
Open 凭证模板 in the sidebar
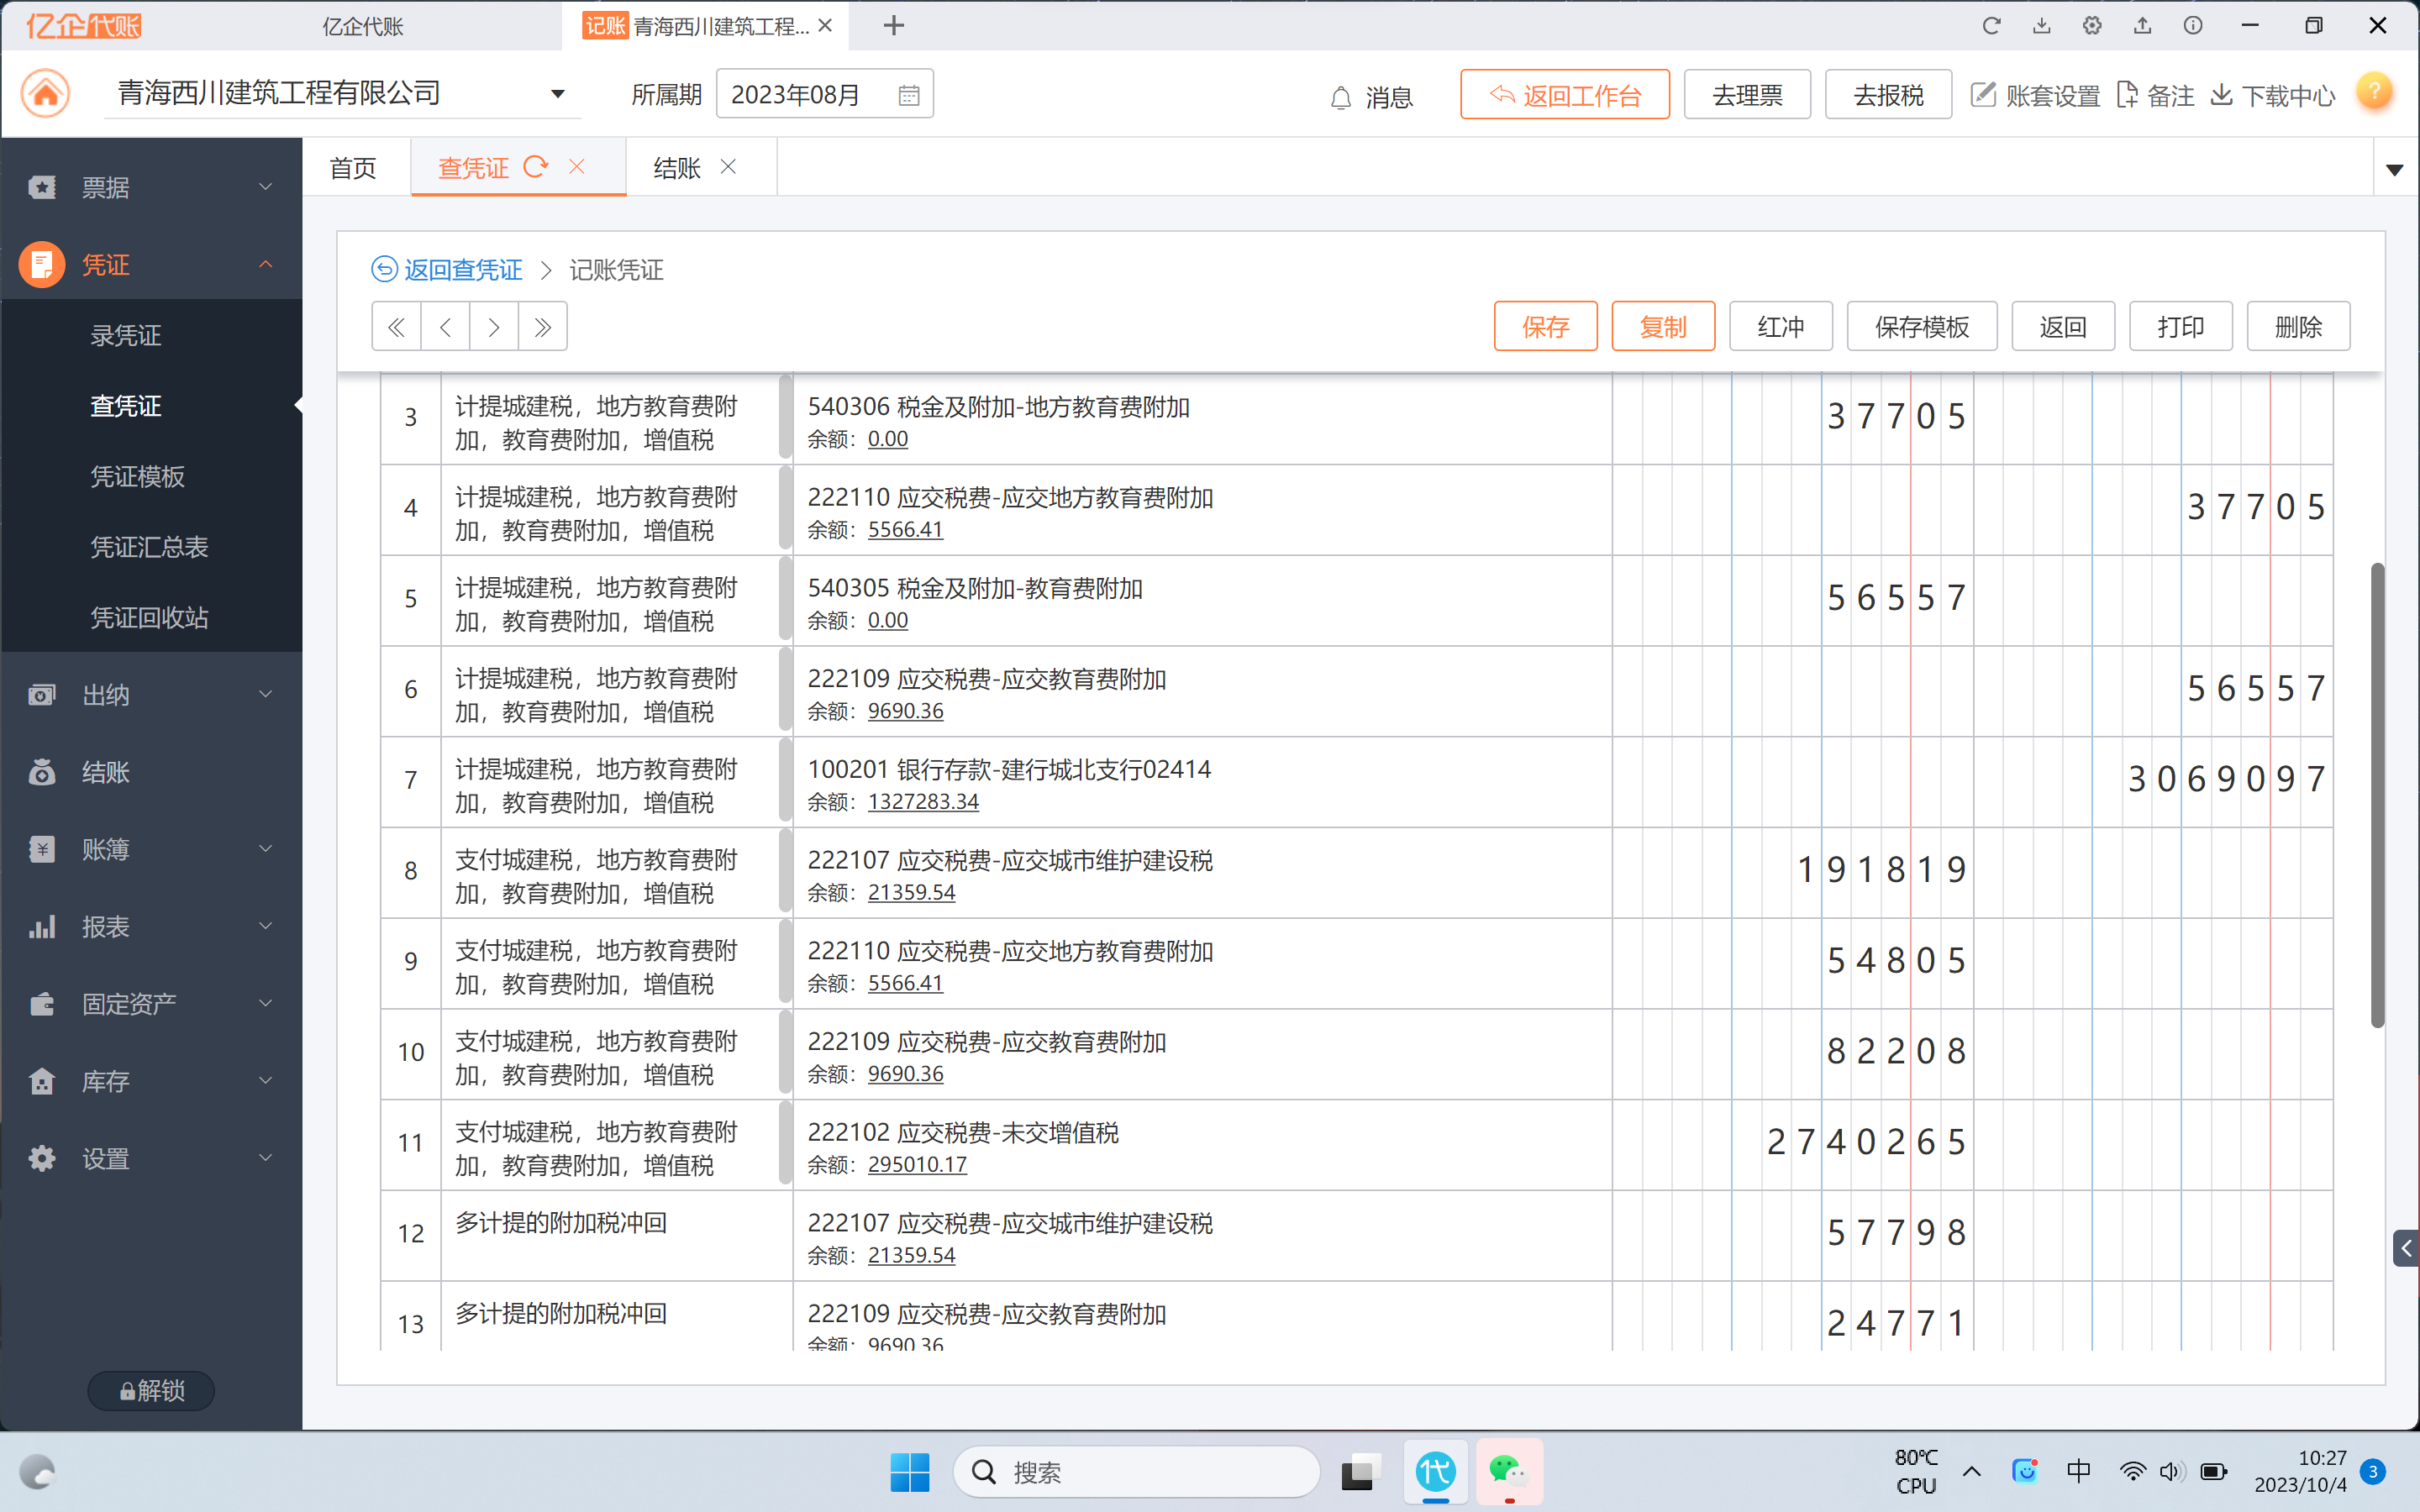pos(138,476)
